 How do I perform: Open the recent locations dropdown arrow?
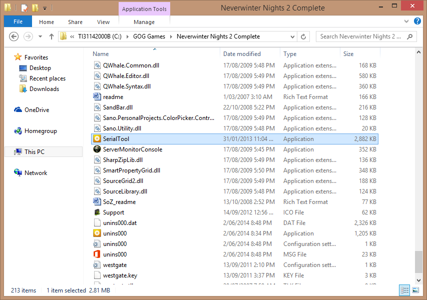[40, 36]
